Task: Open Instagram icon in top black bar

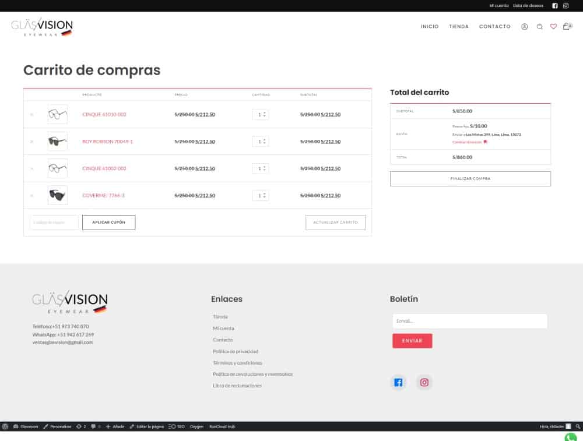Action: (566, 6)
